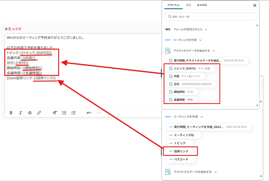Insert the 招待リンク output
The image size is (269, 181).
click(181, 151)
